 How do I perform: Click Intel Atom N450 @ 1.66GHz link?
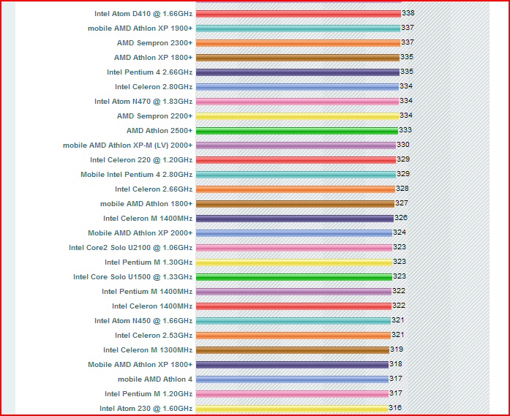[143, 321]
